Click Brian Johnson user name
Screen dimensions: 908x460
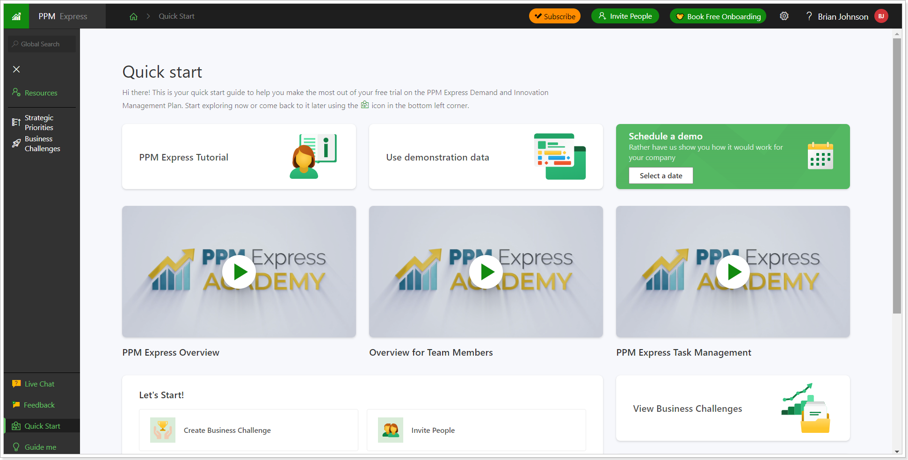(x=843, y=16)
